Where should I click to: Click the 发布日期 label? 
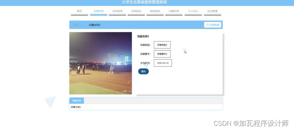[145, 63]
